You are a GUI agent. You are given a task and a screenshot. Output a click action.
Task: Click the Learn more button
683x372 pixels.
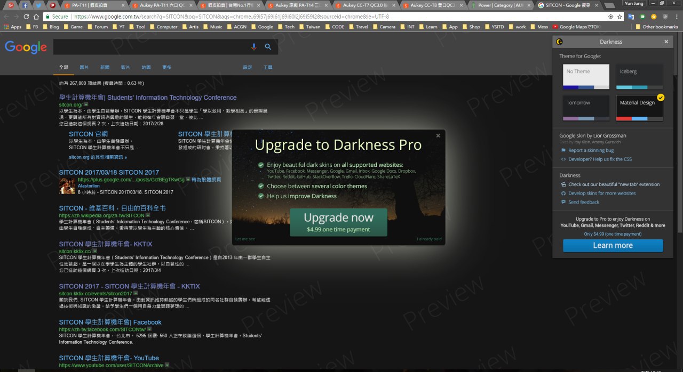(x=613, y=245)
